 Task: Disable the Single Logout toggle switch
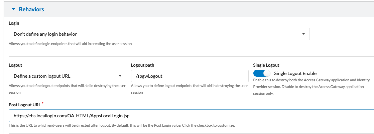tap(262, 73)
